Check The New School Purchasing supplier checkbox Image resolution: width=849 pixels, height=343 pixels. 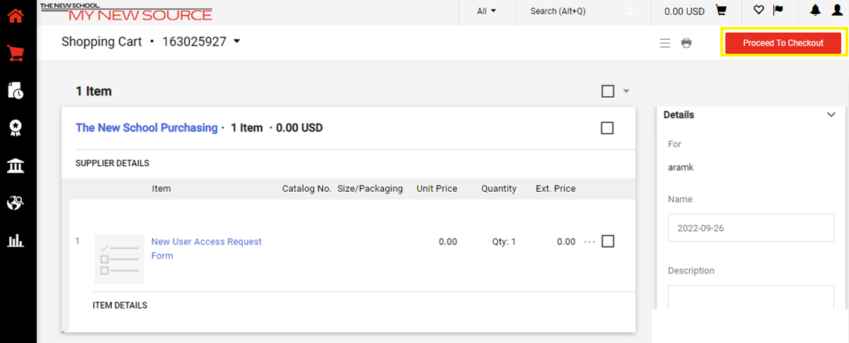point(607,128)
